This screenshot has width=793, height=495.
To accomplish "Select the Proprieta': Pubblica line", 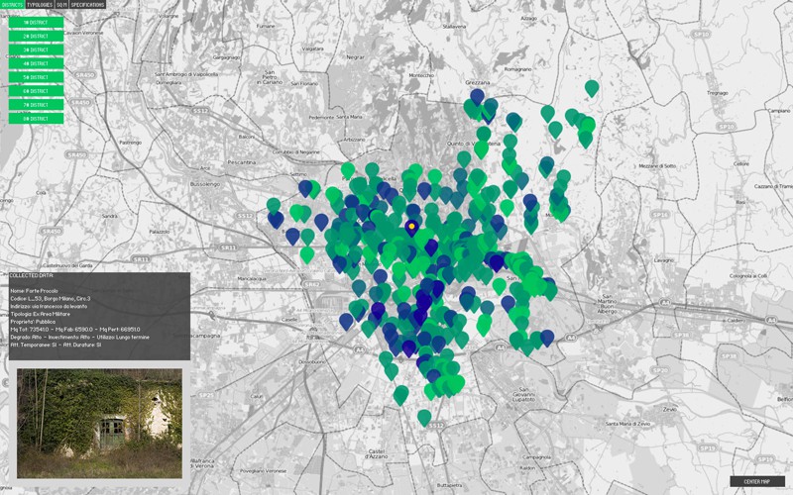I will 33,321.
